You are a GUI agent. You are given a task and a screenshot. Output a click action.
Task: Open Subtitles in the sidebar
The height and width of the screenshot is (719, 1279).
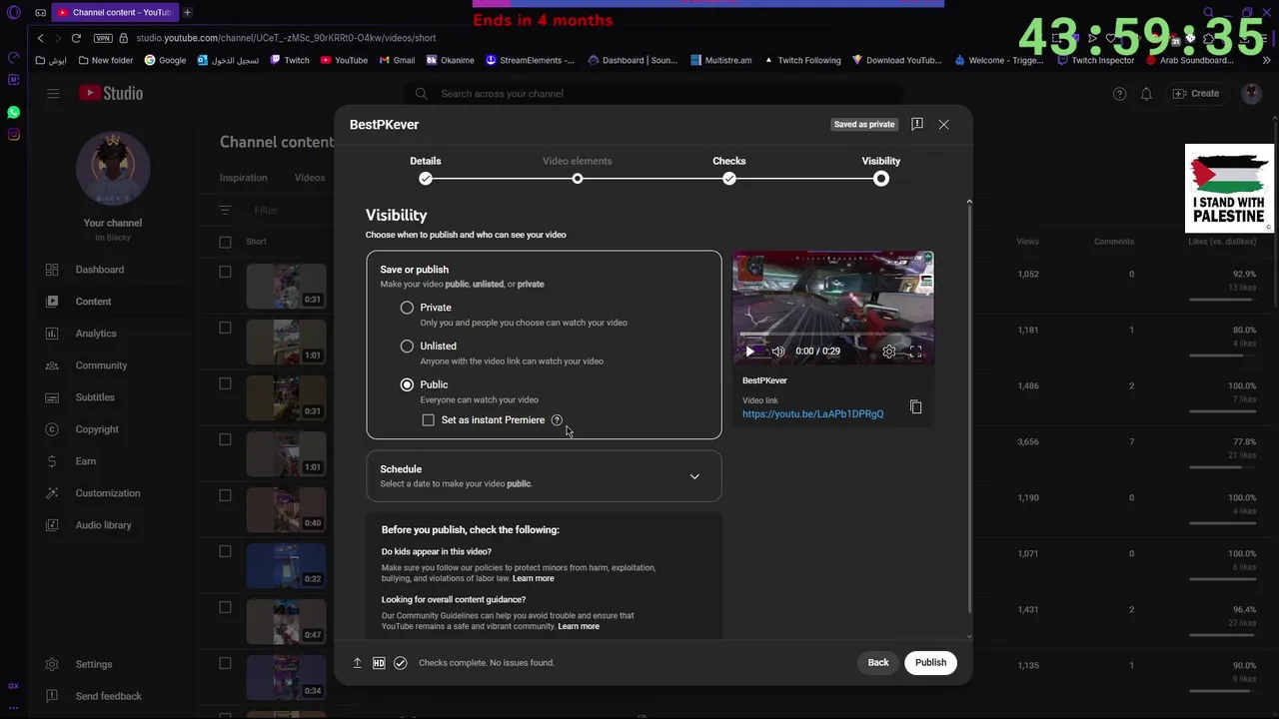[x=95, y=397]
